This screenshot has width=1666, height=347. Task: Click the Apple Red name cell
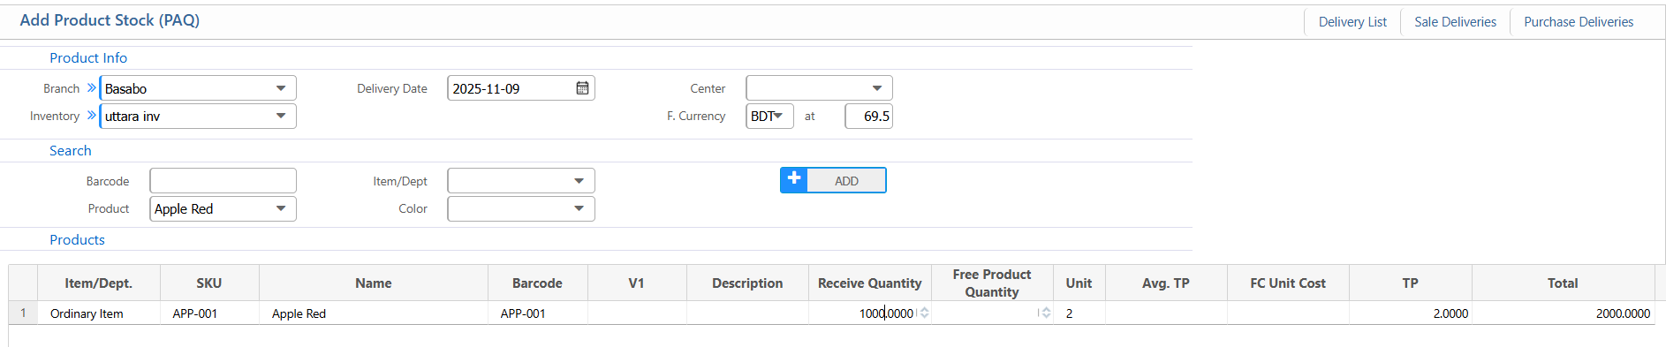point(374,313)
